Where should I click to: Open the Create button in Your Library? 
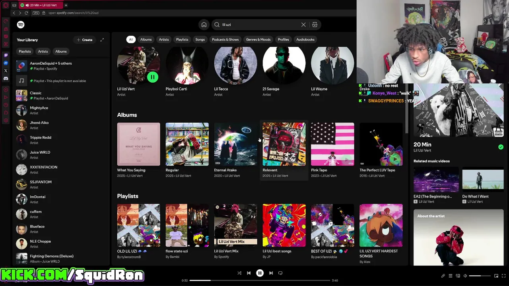click(85, 40)
